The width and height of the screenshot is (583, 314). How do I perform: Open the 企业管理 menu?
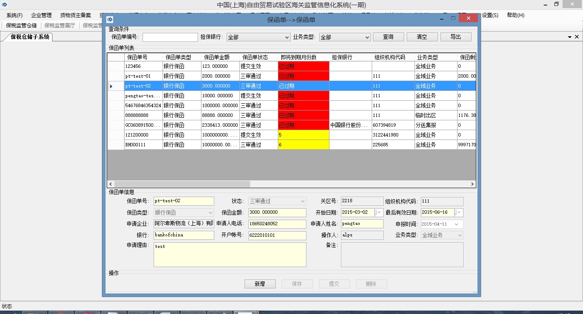pos(41,15)
